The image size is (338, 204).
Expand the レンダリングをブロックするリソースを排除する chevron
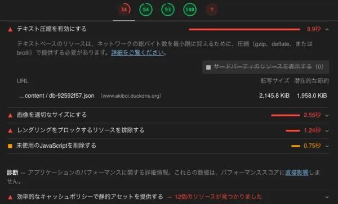(x=327, y=131)
